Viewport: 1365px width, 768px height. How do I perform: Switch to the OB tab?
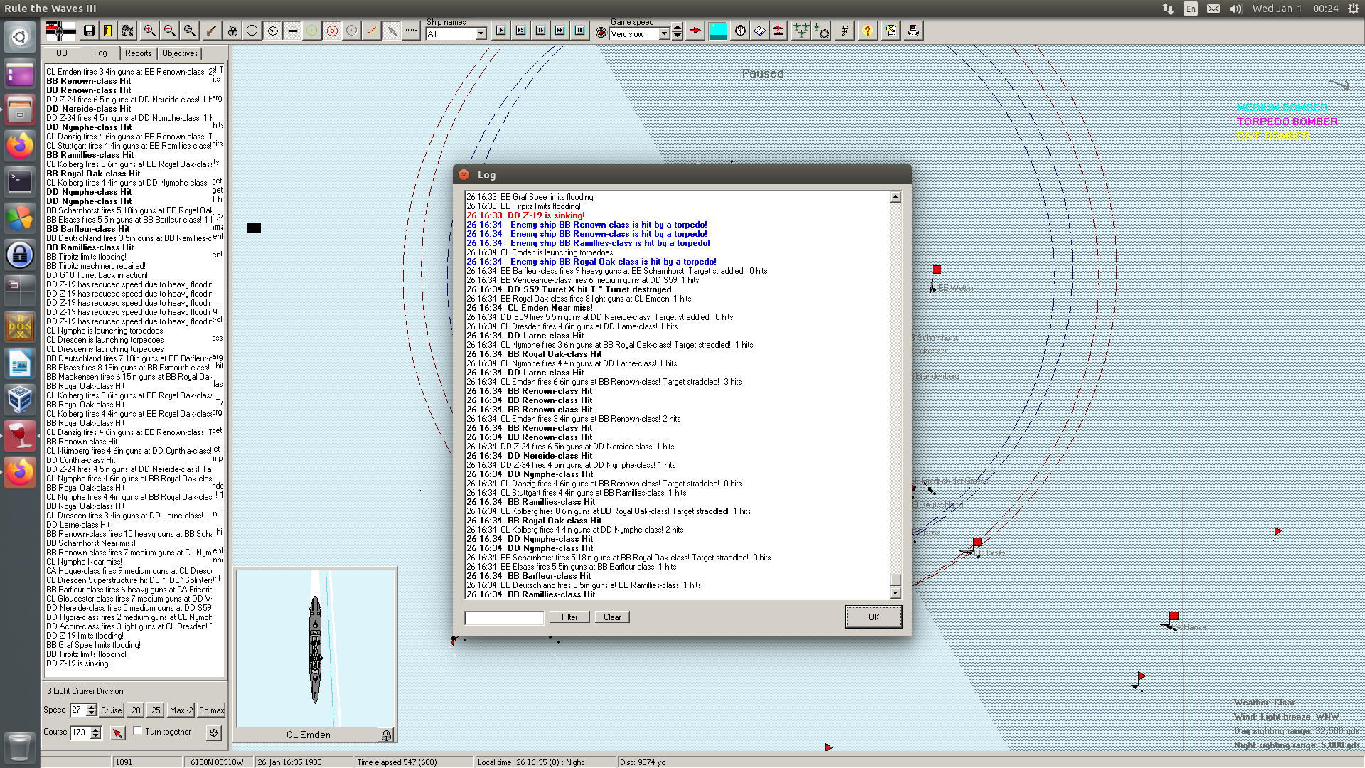[62, 53]
